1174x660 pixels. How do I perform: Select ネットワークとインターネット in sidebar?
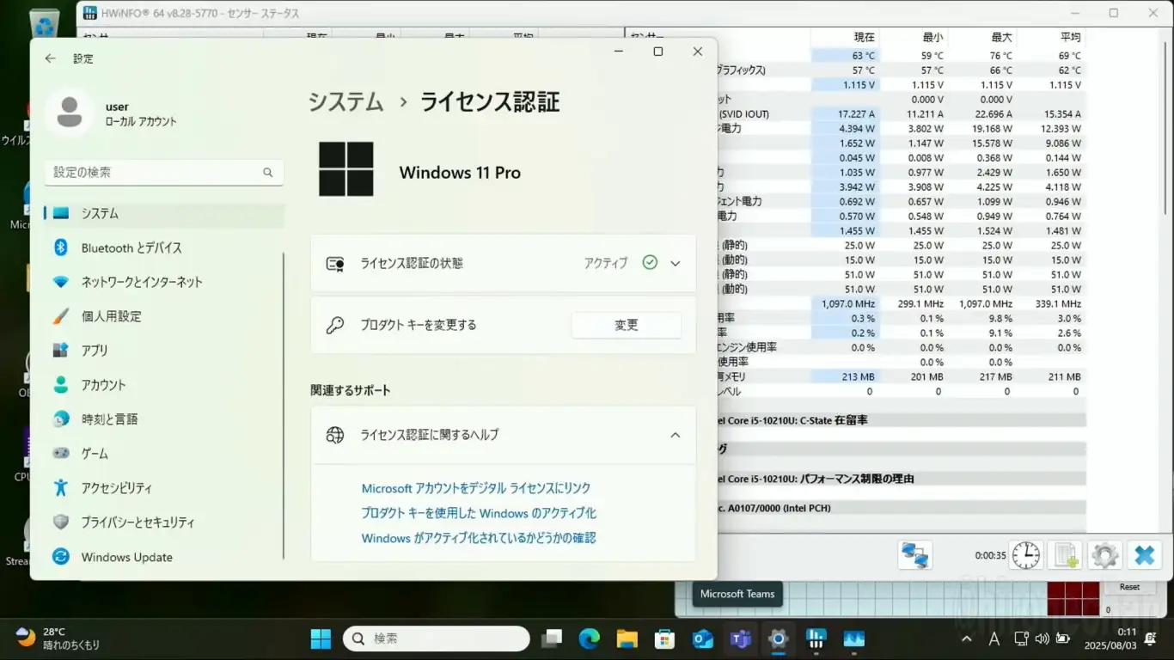coord(164,282)
